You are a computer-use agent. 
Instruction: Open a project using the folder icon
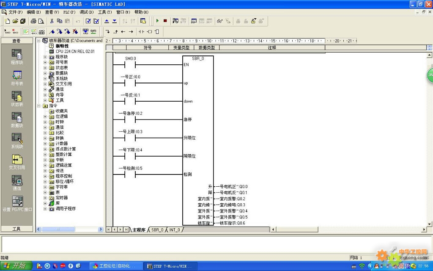point(15,21)
